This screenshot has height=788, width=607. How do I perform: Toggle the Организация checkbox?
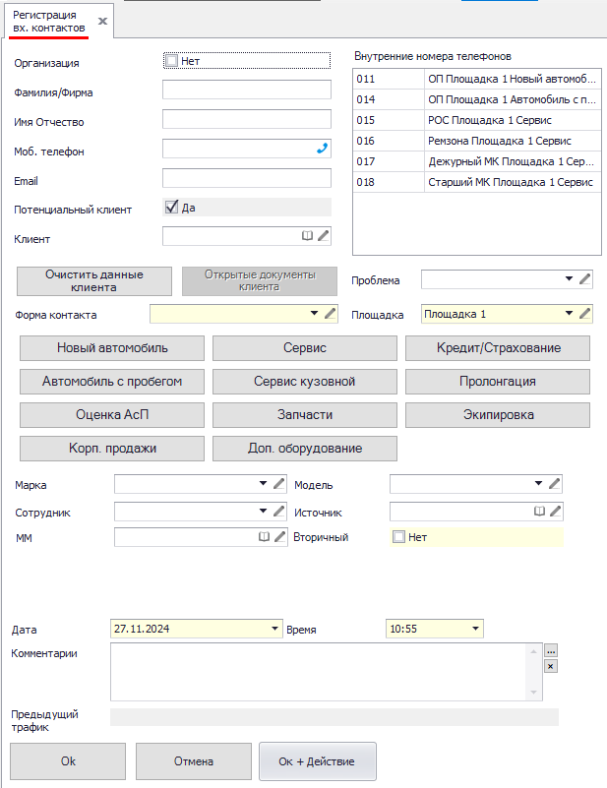click(172, 61)
